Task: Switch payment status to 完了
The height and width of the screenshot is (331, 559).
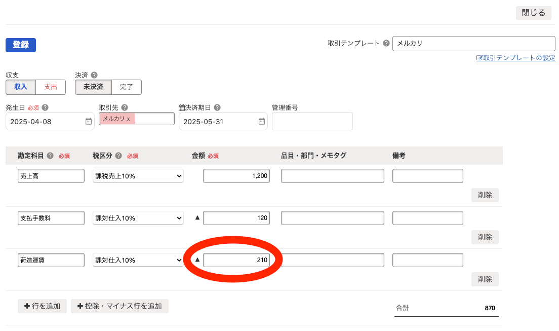Action: click(126, 87)
